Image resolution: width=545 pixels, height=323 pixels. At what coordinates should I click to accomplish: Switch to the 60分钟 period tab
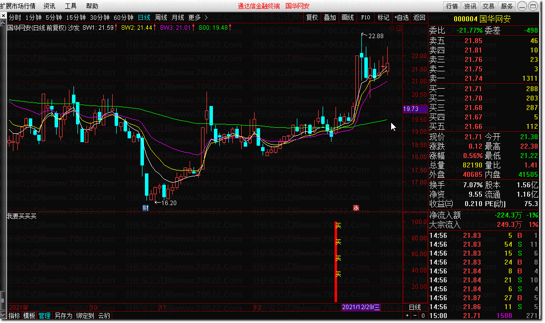[x=124, y=17]
